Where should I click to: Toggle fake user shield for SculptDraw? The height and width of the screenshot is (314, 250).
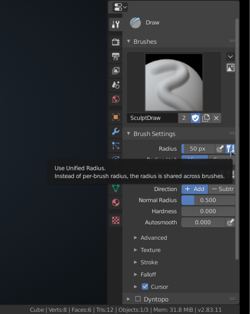[x=195, y=118]
